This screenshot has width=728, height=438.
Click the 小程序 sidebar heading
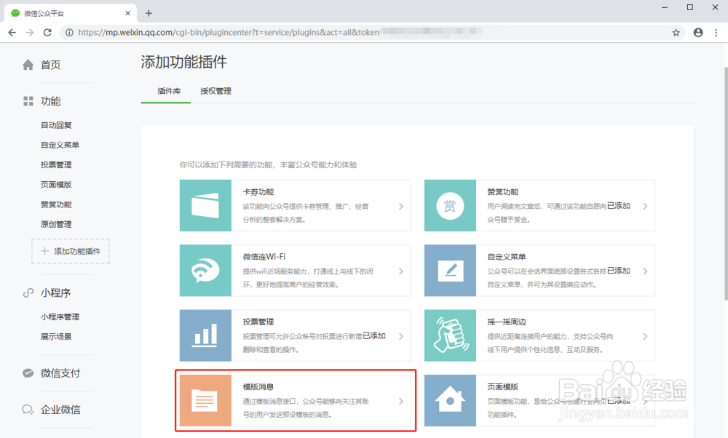coord(56,292)
